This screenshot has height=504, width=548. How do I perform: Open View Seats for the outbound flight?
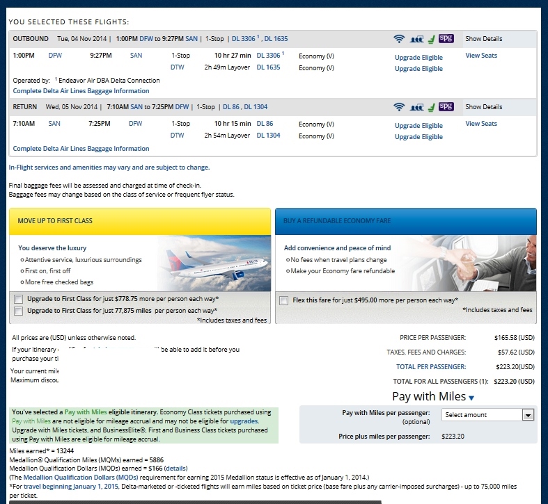[x=481, y=56]
